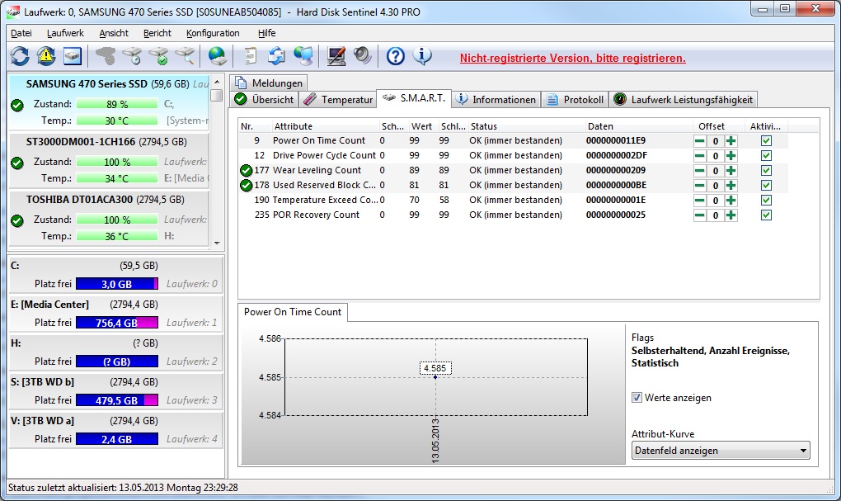Open the Laufwerk Leistungsfähigkeit tab

(684, 99)
